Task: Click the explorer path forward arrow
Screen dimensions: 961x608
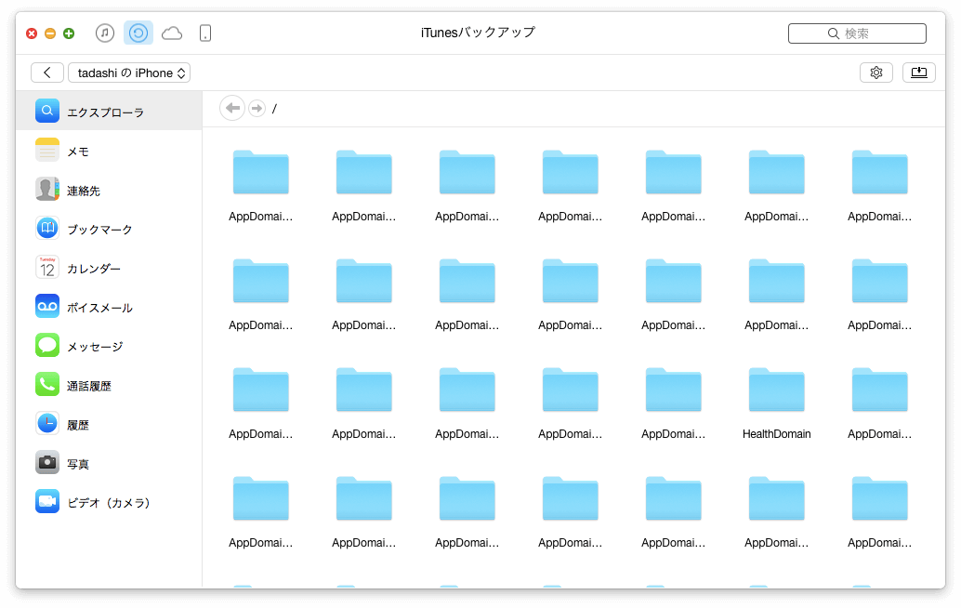Action: [x=257, y=109]
